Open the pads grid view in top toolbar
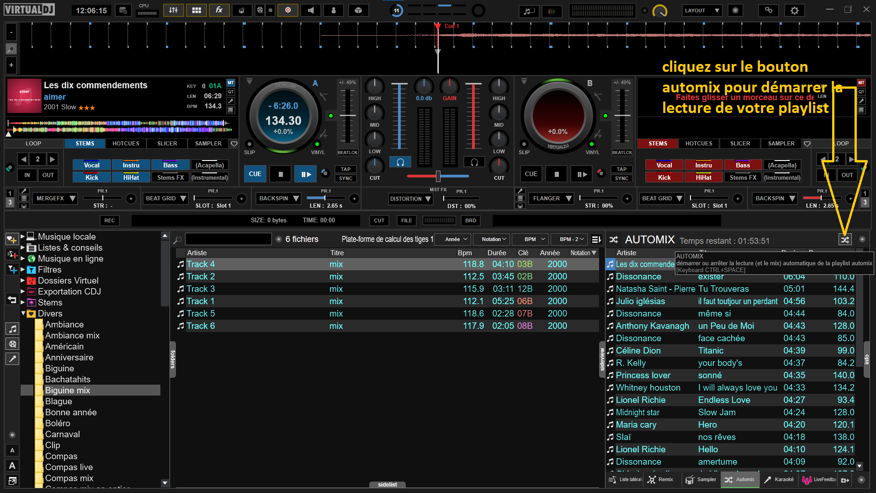Viewport: 876px width, 493px height. 196,10
